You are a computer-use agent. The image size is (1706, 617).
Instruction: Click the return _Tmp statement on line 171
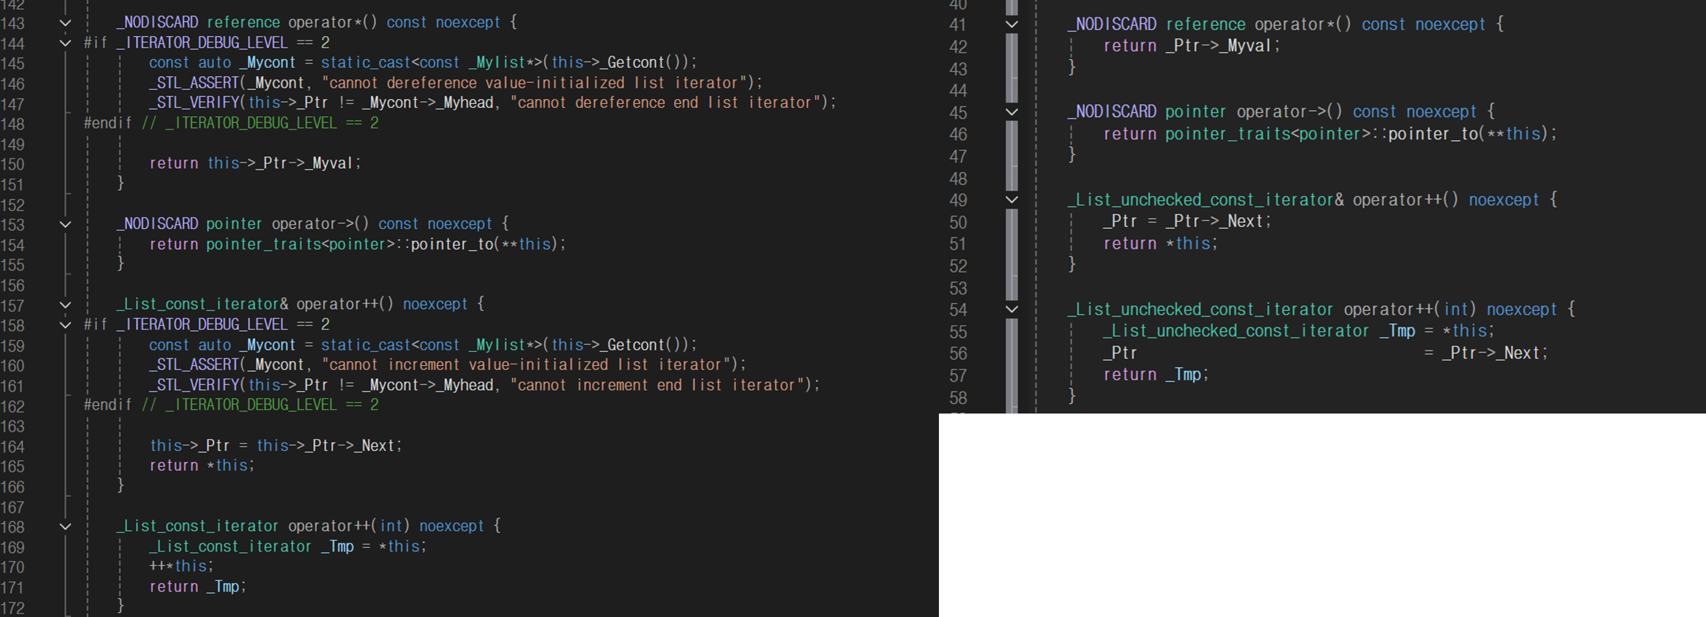[197, 587]
